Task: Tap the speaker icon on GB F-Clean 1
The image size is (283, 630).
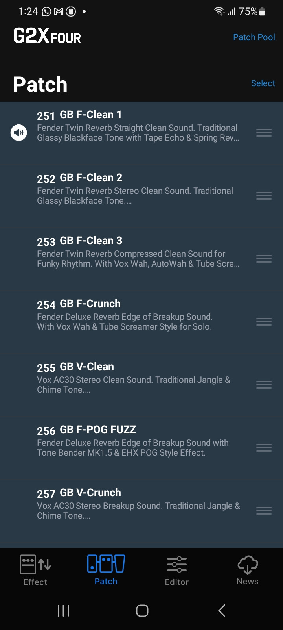Action: coord(18,133)
